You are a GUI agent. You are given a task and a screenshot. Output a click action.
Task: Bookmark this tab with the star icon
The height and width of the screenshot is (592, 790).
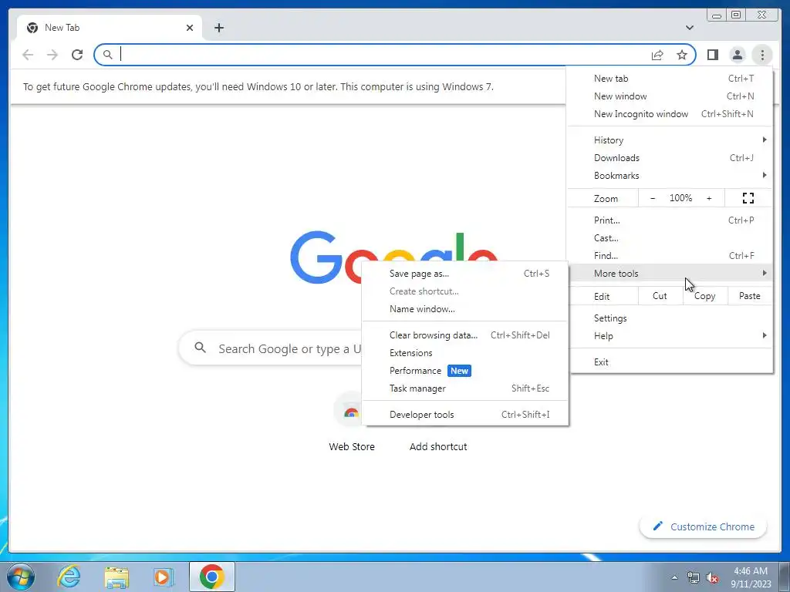[x=682, y=55]
